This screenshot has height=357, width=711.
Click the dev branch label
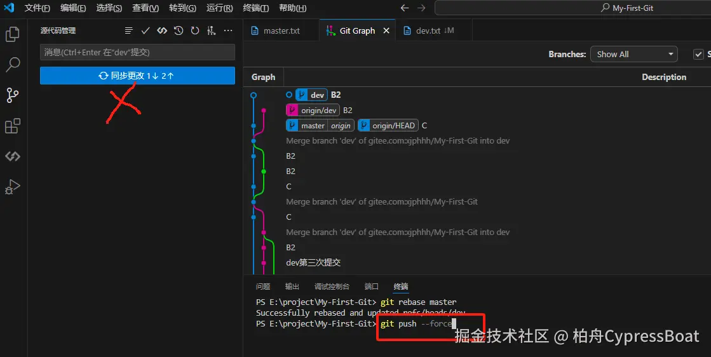(x=311, y=95)
